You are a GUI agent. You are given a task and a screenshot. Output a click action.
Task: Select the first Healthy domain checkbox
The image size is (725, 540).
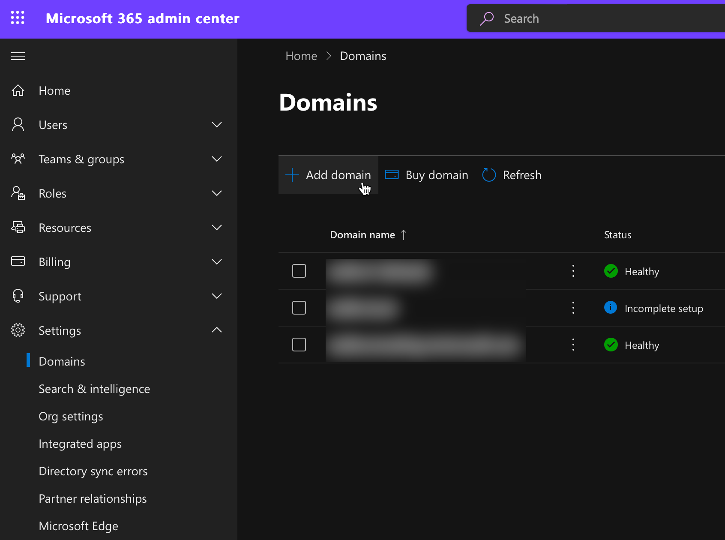[x=299, y=271]
